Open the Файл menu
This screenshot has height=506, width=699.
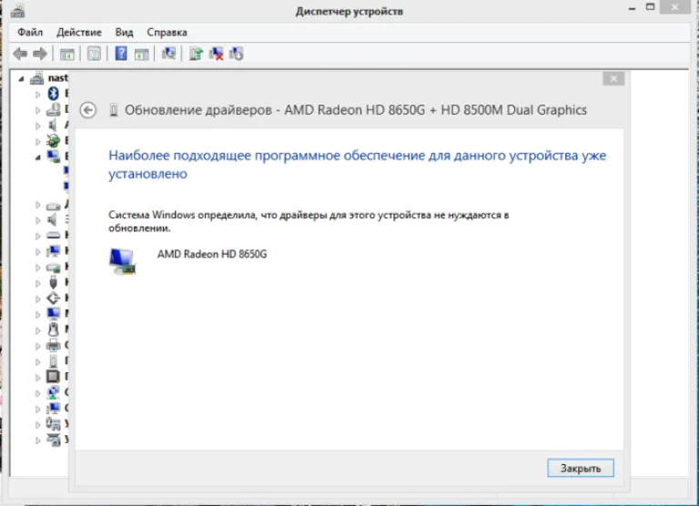pyautogui.click(x=30, y=33)
